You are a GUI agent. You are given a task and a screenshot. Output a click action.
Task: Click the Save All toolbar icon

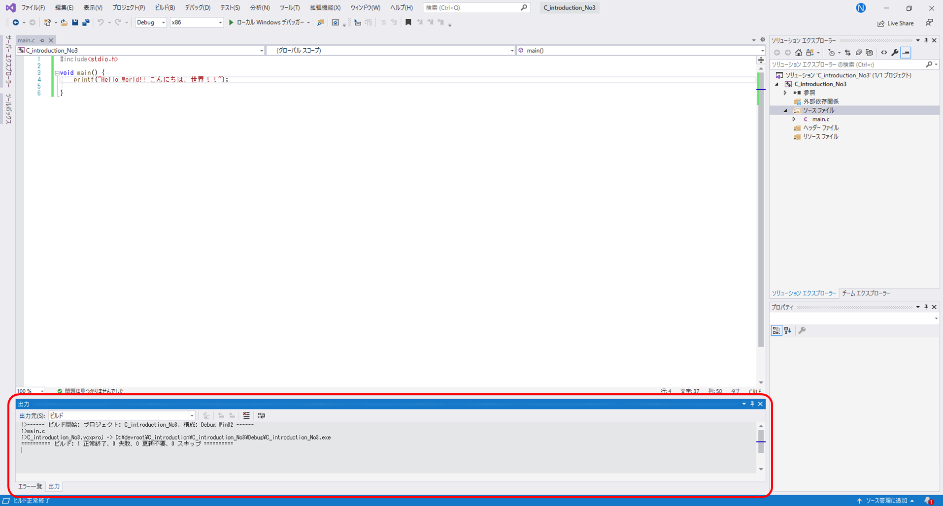click(86, 22)
